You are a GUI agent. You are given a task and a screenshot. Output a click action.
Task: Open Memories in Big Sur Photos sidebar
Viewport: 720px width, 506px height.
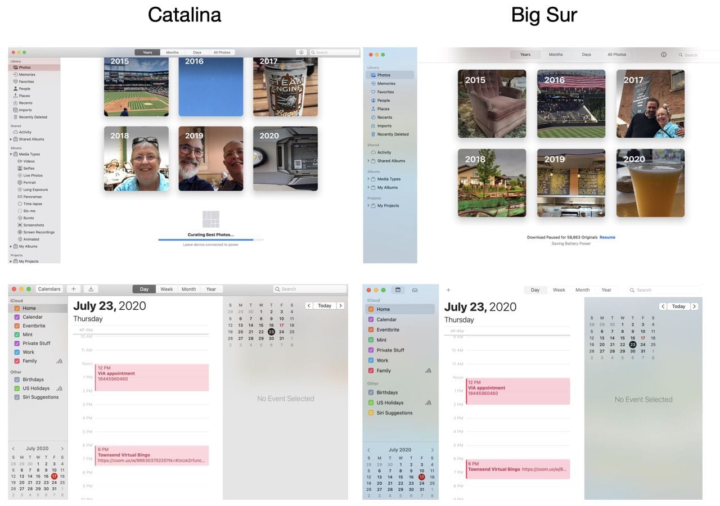[386, 83]
